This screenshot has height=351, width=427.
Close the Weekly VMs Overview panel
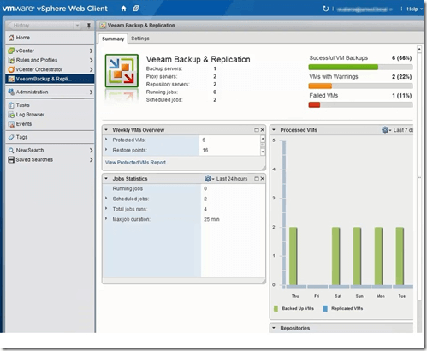coord(263,130)
